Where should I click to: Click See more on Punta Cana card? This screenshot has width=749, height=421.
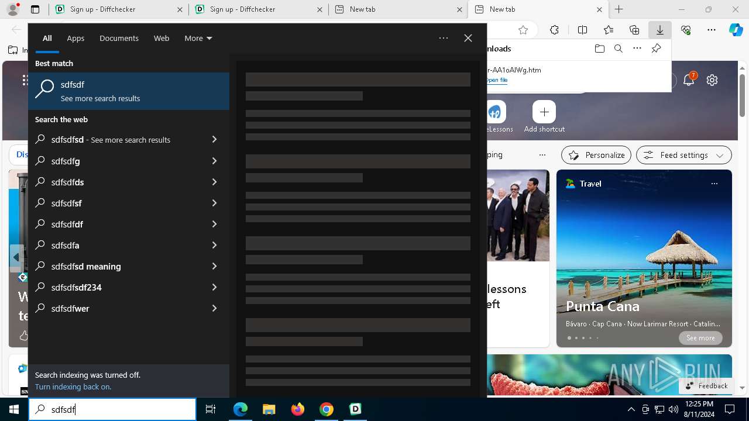[700, 338]
